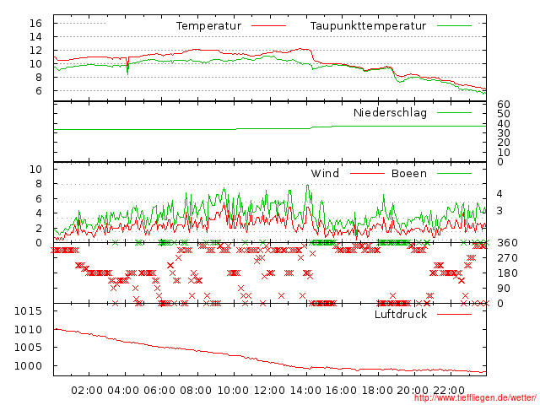The width and height of the screenshot is (540, 405).
Task: Click the 08:00 time axis label
Action: coord(196,391)
